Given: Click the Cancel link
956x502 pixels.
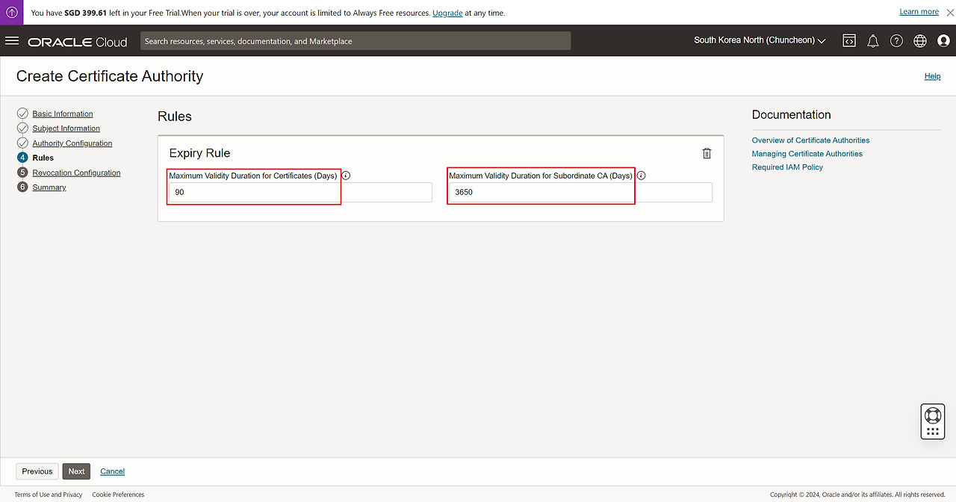Looking at the screenshot, I should click(113, 471).
